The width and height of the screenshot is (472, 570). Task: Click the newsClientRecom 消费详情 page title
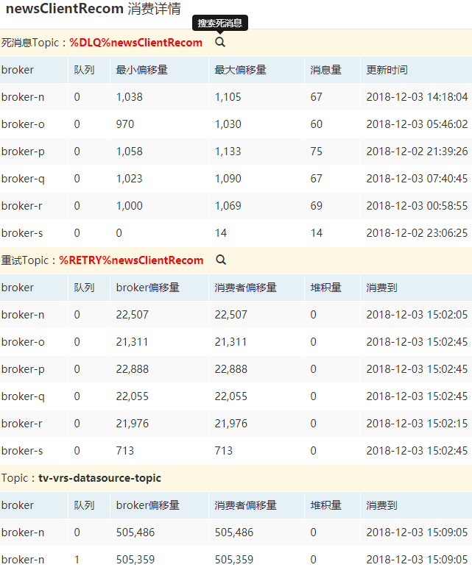[x=94, y=9]
